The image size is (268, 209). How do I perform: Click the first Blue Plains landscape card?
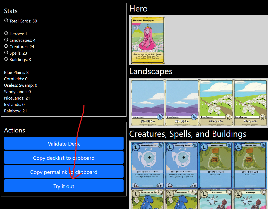[148, 103]
